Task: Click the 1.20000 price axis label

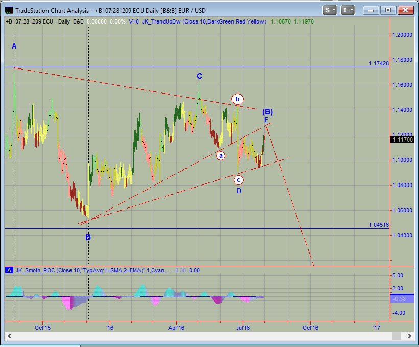Action: (x=402, y=35)
